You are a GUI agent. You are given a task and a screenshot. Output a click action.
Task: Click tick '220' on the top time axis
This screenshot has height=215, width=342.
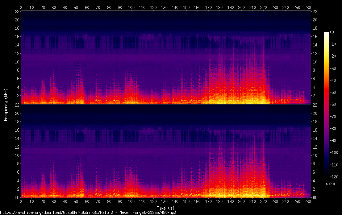click(x=263, y=7)
